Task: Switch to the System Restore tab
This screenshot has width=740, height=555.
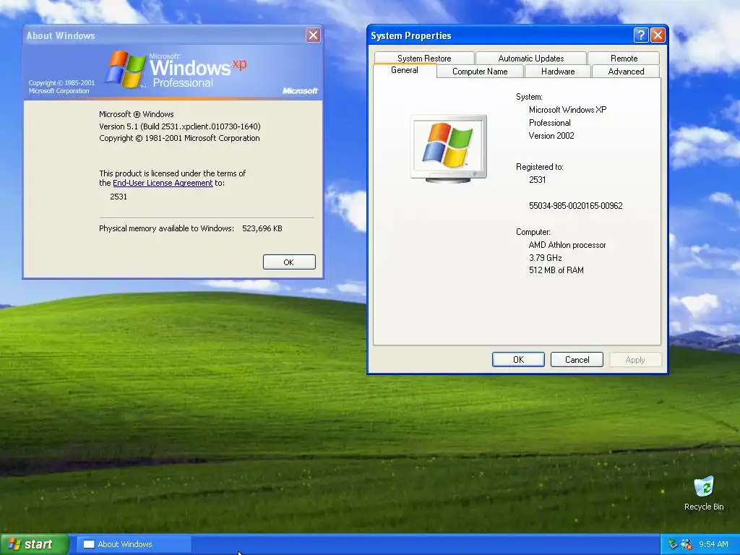Action: pyautogui.click(x=423, y=58)
